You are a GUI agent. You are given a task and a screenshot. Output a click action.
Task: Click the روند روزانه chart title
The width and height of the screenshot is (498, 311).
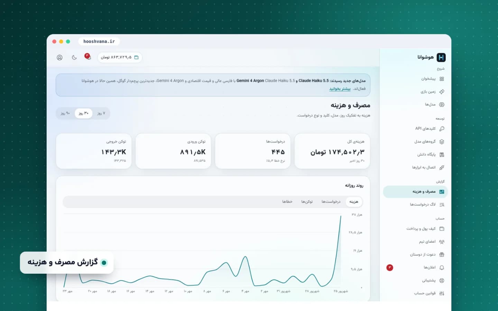(x=354, y=186)
